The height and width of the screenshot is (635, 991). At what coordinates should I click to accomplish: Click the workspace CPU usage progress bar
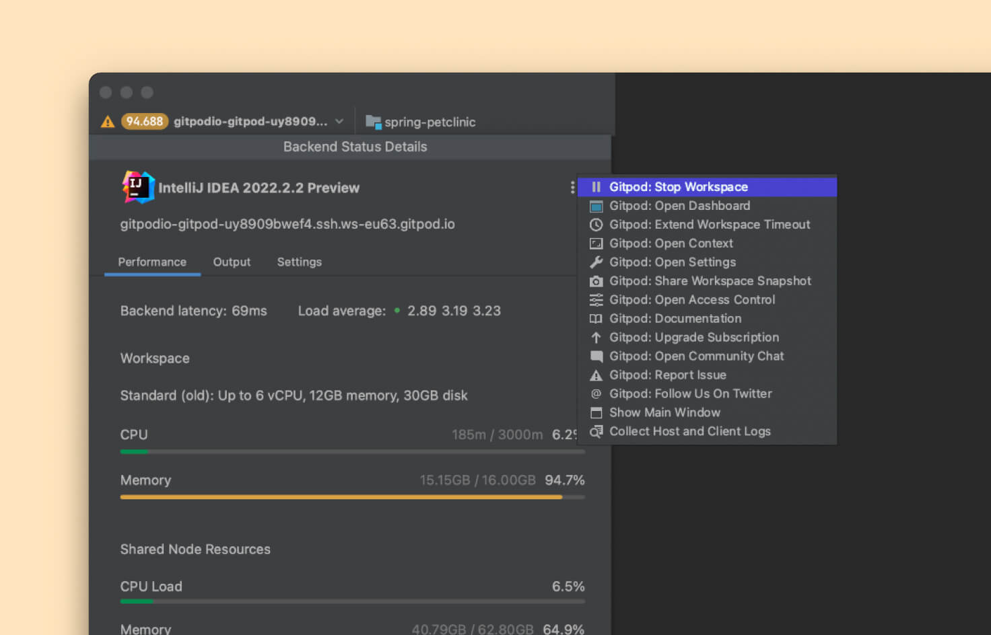[352, 451]
